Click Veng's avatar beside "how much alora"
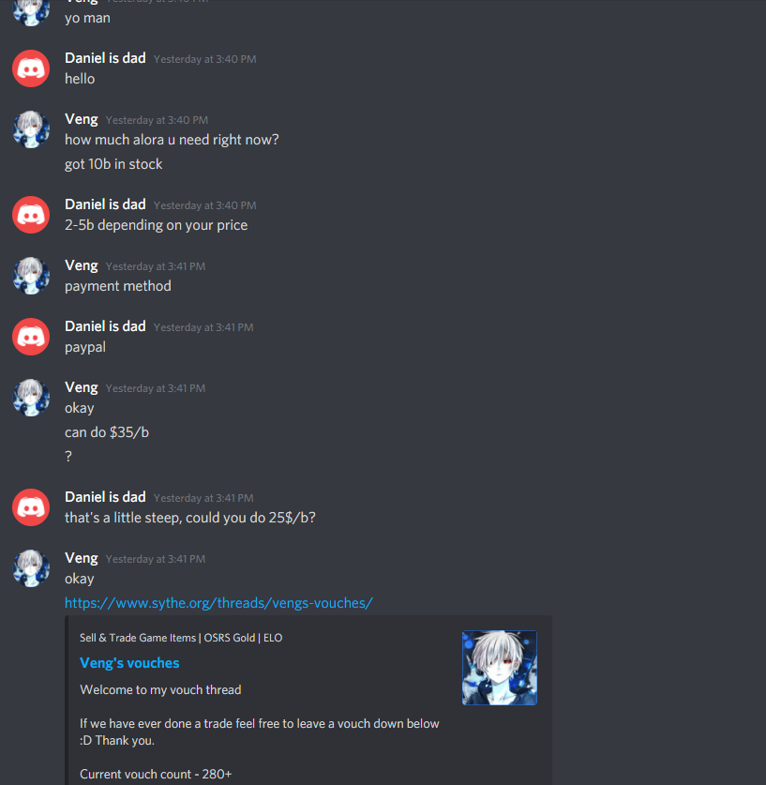Image resolution: width=766 pixels, height=785 pixels. 31,129
